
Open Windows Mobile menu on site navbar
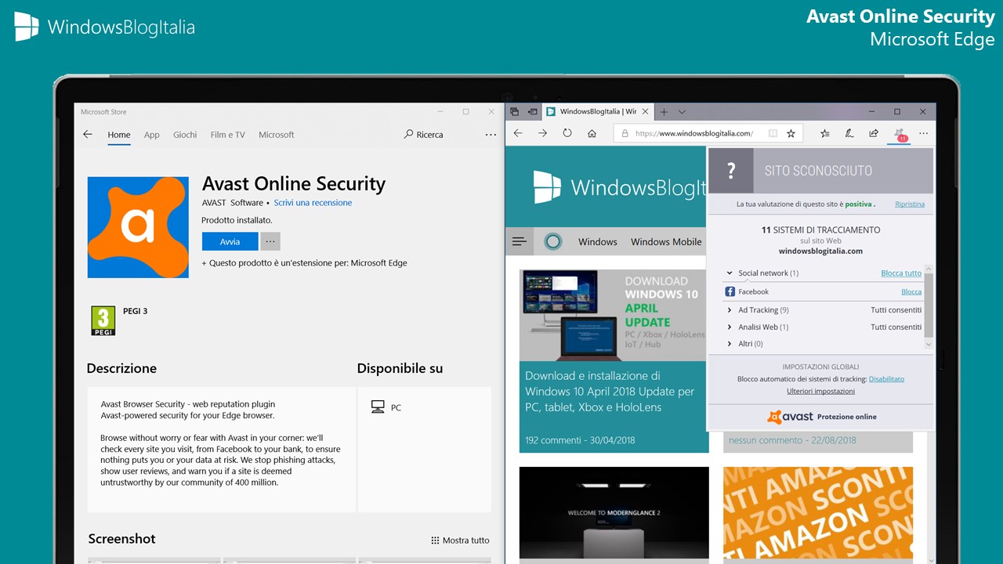666,241
